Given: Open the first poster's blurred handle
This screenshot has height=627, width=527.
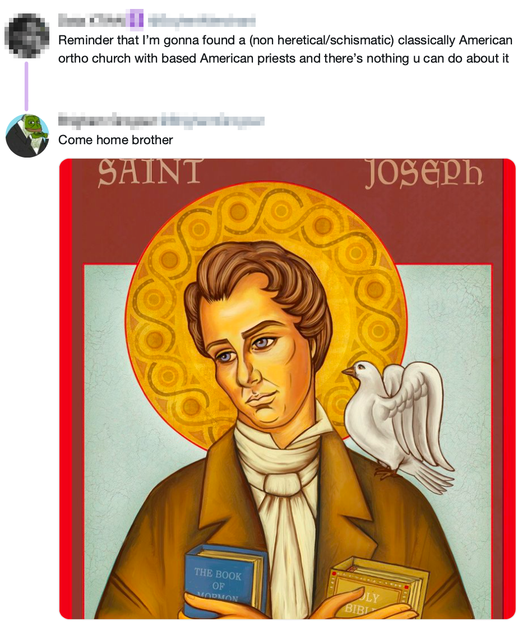Looking at the screenshot, I should coord(202,20).
